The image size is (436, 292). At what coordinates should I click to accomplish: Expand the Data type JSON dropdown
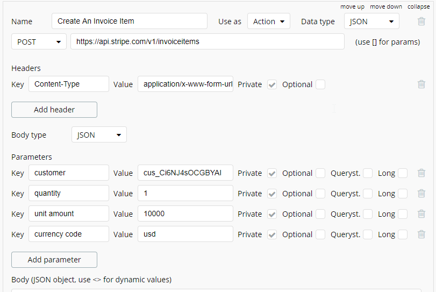371,21
